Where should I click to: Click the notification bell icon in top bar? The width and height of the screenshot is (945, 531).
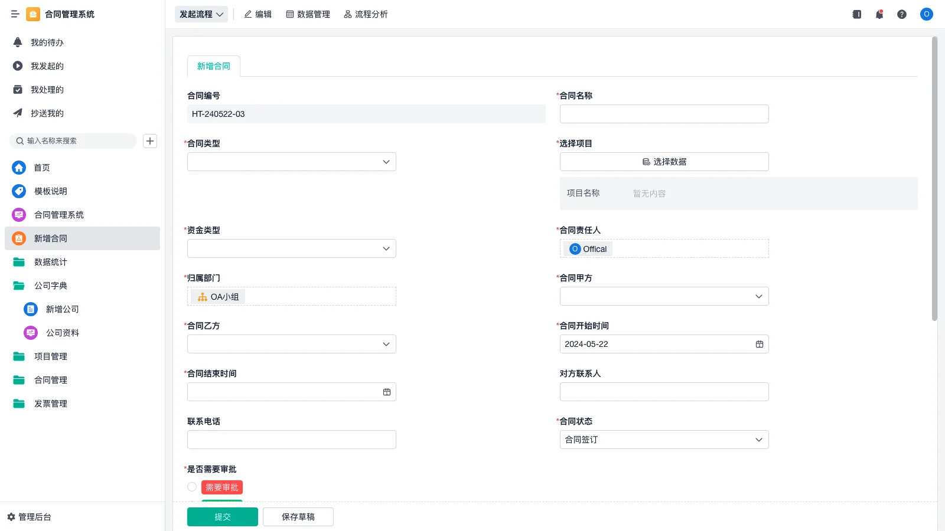coord(879,14)
